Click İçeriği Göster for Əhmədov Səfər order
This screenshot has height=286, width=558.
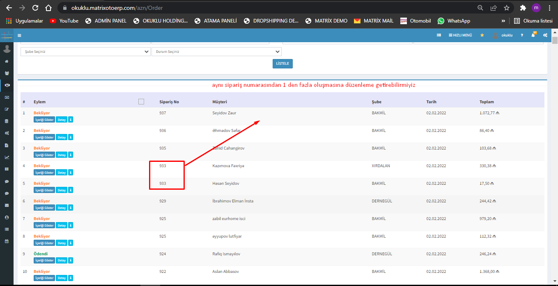click(x=44, y=137)
